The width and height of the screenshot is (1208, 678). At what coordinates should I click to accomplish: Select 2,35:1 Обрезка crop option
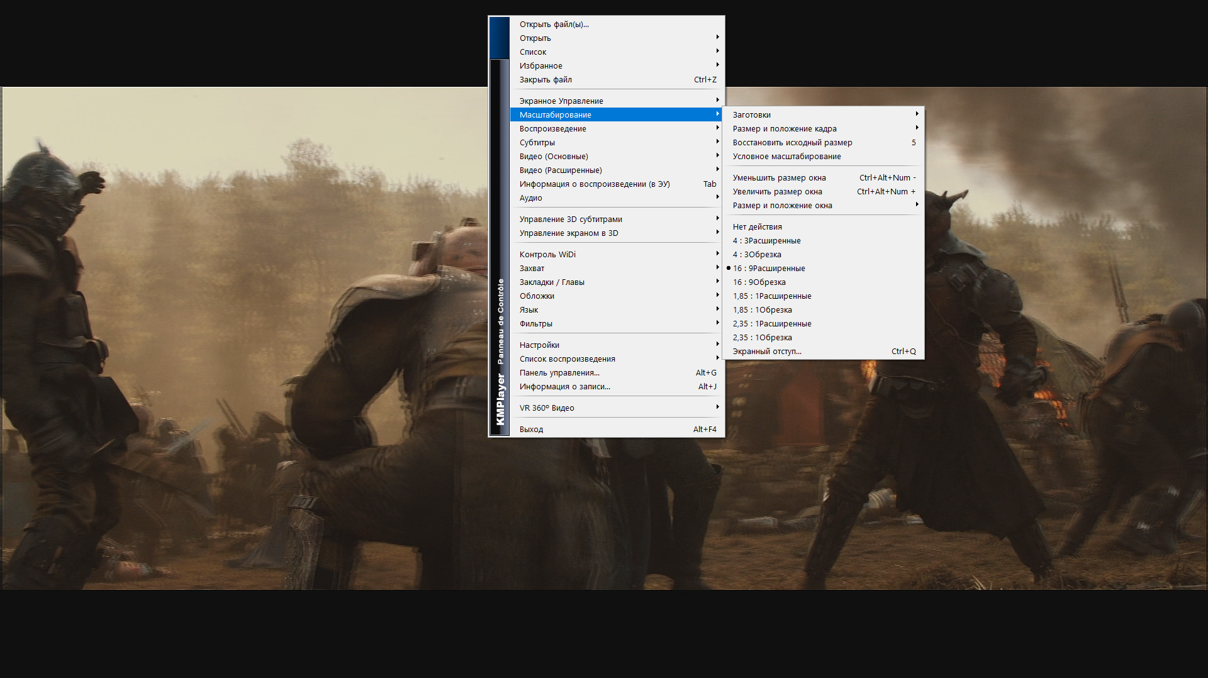point(762,338)
